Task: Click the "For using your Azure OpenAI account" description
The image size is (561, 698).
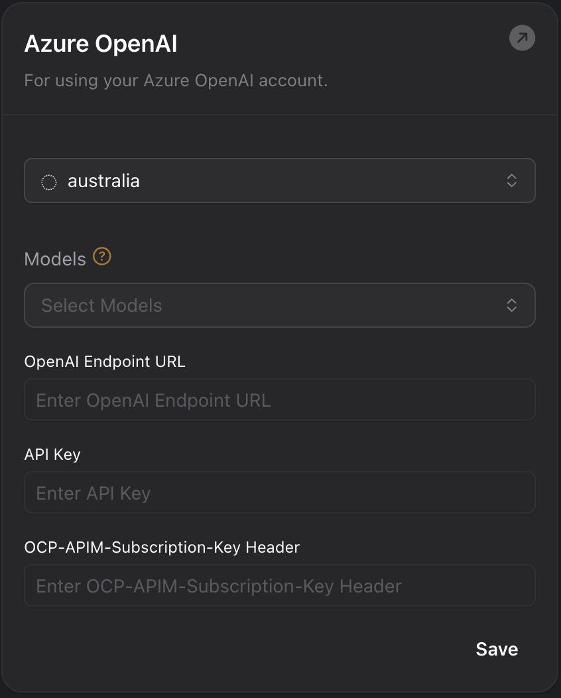Action: point(176,81)
